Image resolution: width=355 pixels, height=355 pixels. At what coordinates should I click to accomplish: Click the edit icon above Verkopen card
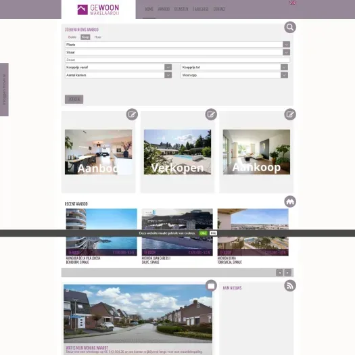211,114
